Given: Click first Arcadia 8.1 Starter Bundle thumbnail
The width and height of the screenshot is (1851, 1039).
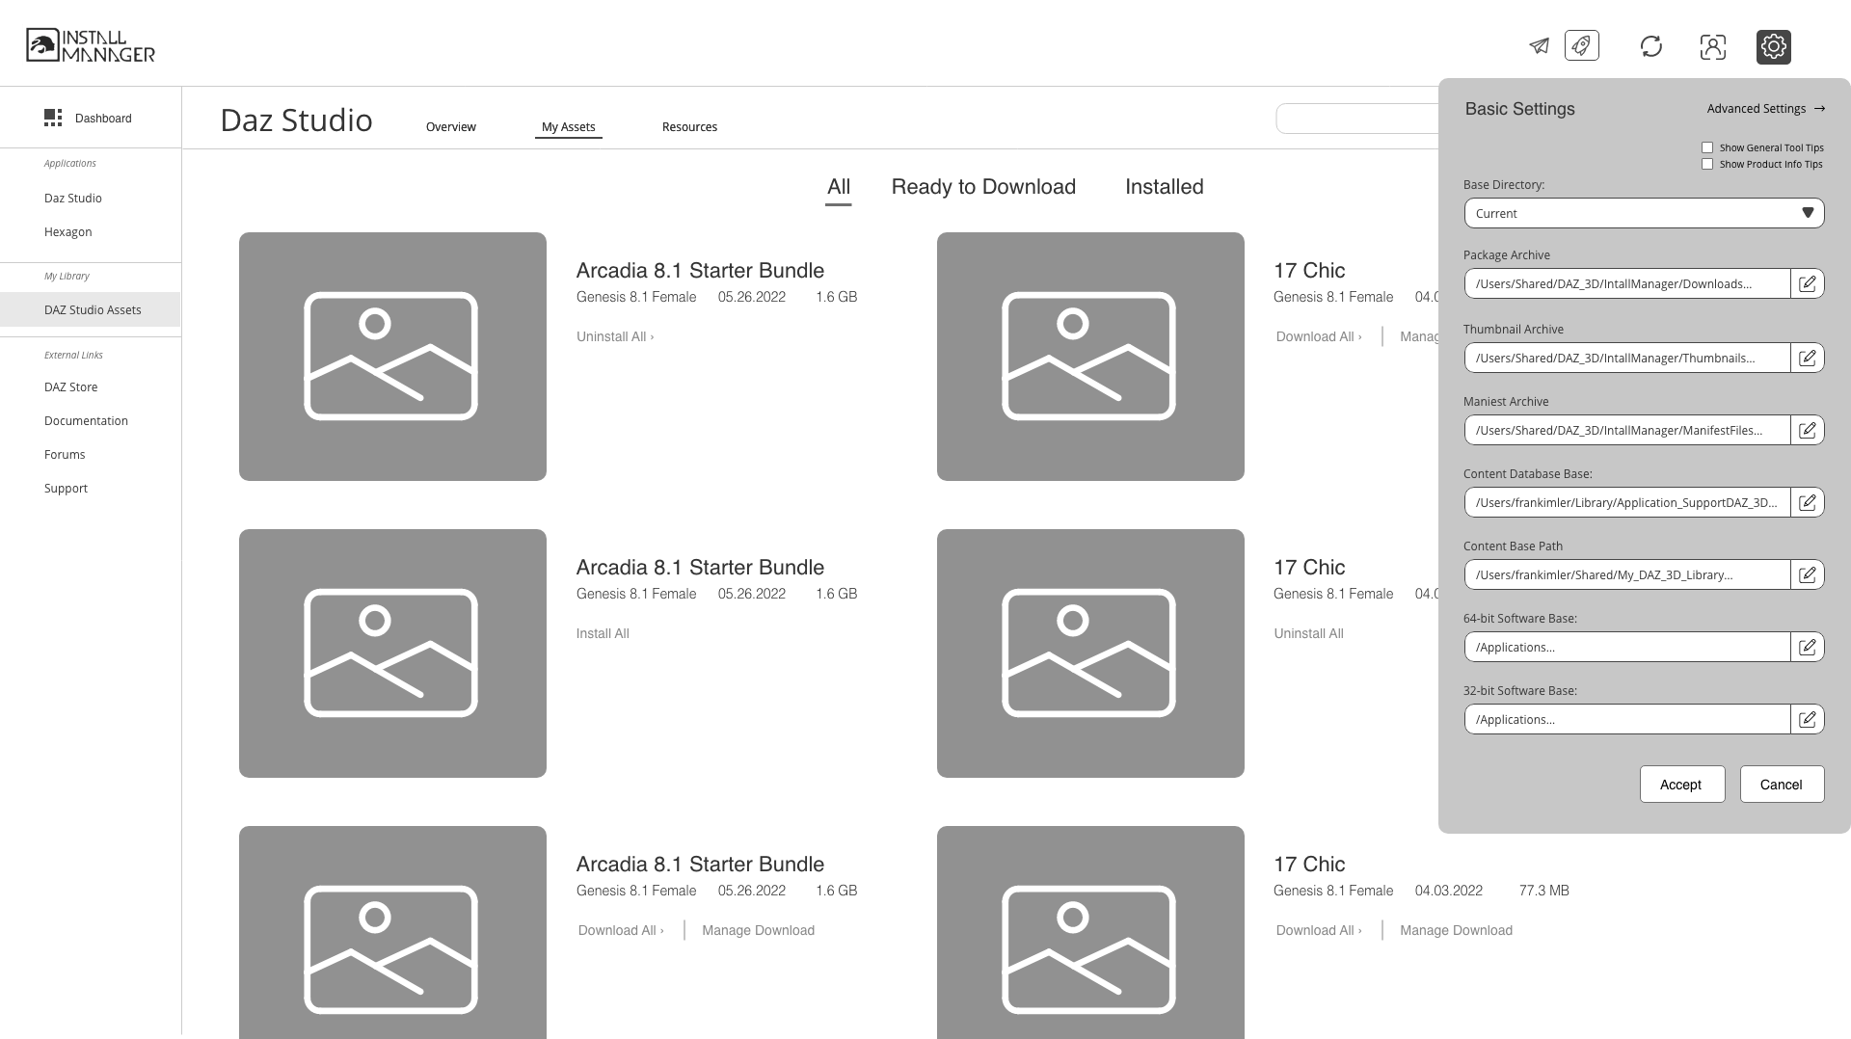Looking at the screenshot, I should tap(392, 357).
